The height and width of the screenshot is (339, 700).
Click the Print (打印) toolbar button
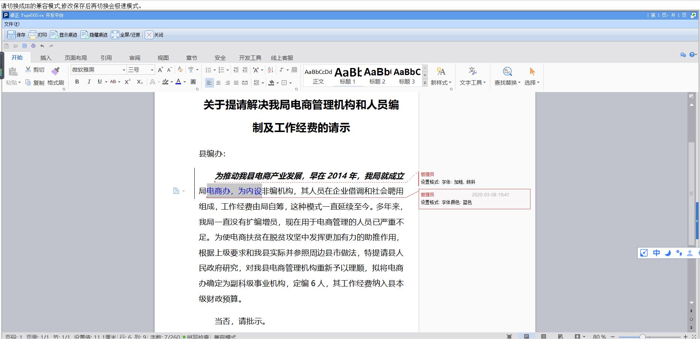pyautogui.click(x=38, y=35)
